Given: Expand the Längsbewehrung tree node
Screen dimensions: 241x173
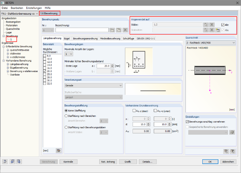Looking at the screenshot, I should pyautogui.click(x=8, y=64).
